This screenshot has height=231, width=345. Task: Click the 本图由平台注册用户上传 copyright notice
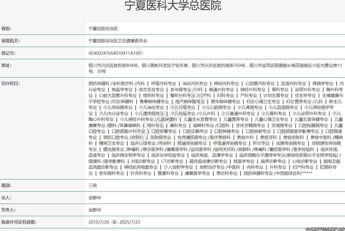click(325, 229)
